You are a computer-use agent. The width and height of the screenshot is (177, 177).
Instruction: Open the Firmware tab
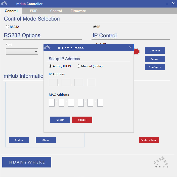(x=78, y=11)
